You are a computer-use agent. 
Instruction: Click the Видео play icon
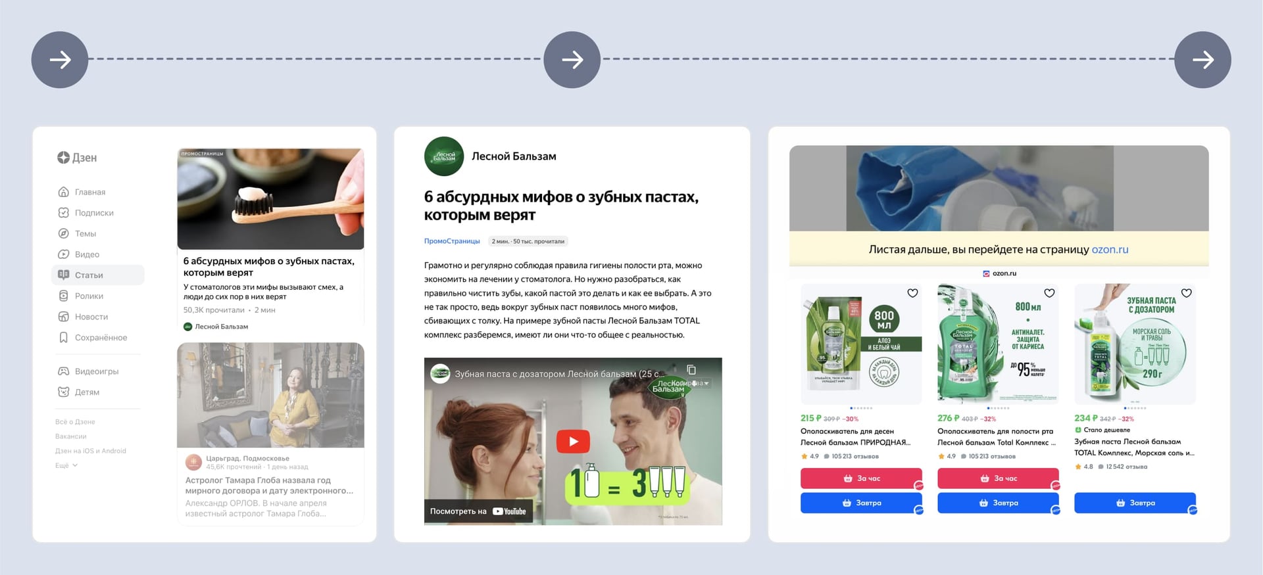pyautogui.click(x=64, y=254)
